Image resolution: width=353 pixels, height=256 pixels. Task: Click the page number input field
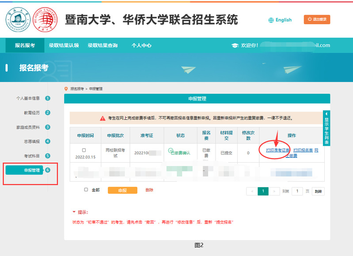click(x=297, y=191)
